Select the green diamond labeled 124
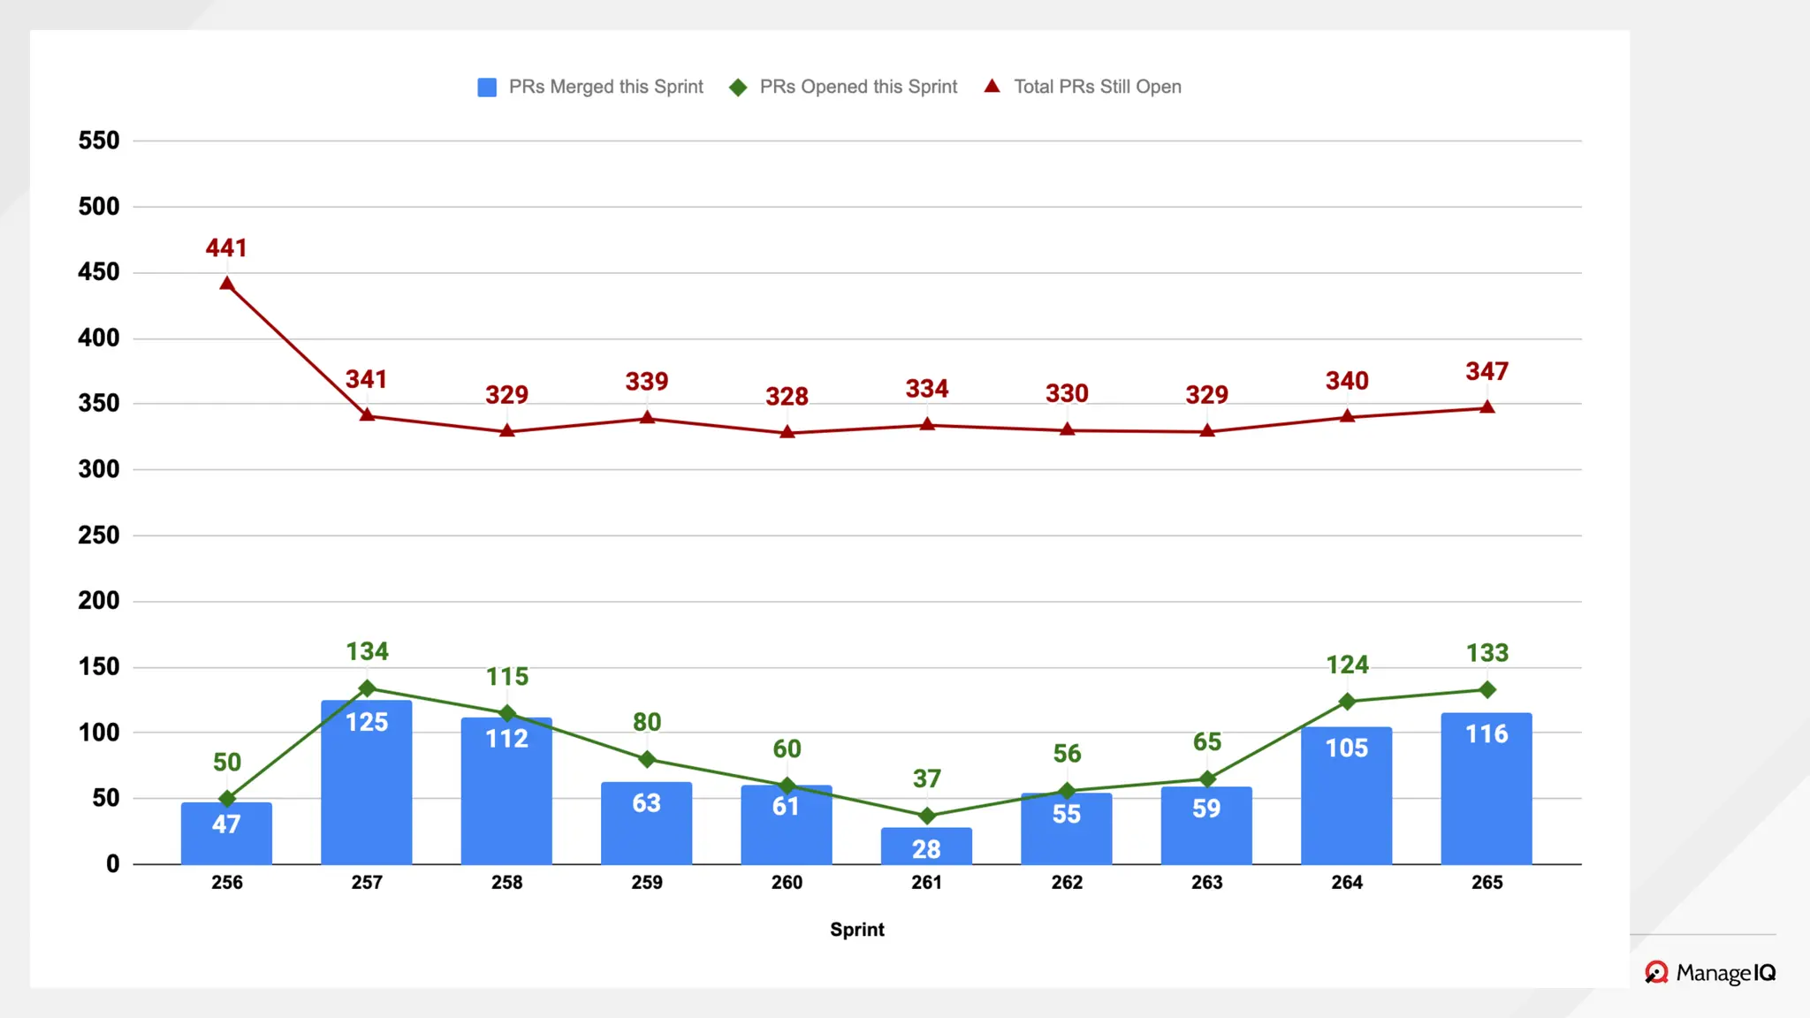Image resolution: width=1810 pixels, height=1018 pixels. [1347, 702]
